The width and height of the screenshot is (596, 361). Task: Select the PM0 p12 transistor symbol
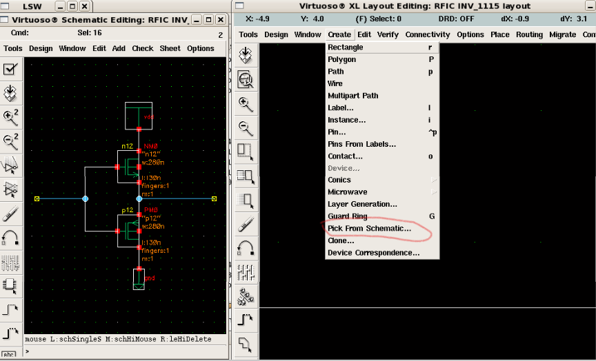[128, 231]
